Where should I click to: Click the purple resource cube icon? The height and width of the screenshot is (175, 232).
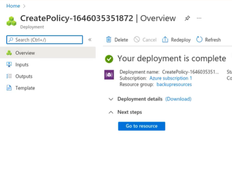[x=109, y=74]
